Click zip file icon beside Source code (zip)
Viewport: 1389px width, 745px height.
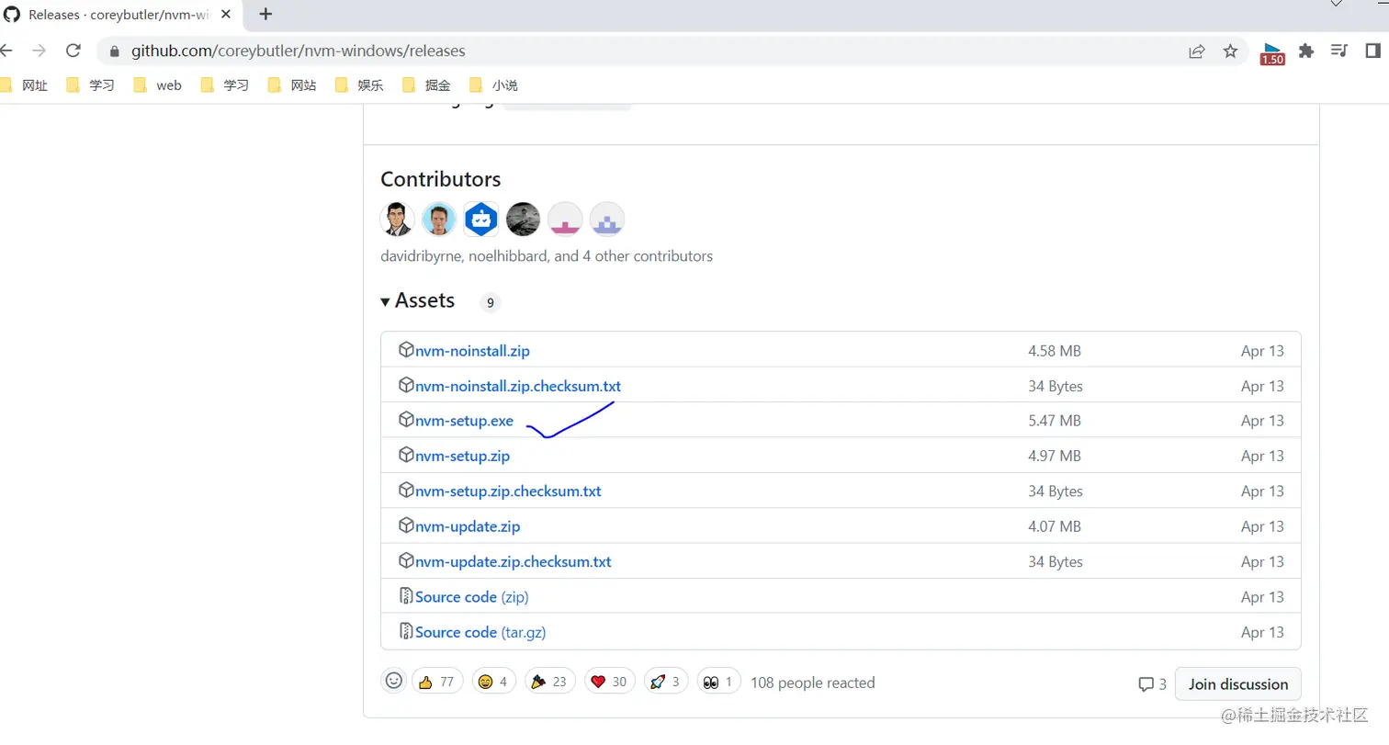tap(406, 596)
